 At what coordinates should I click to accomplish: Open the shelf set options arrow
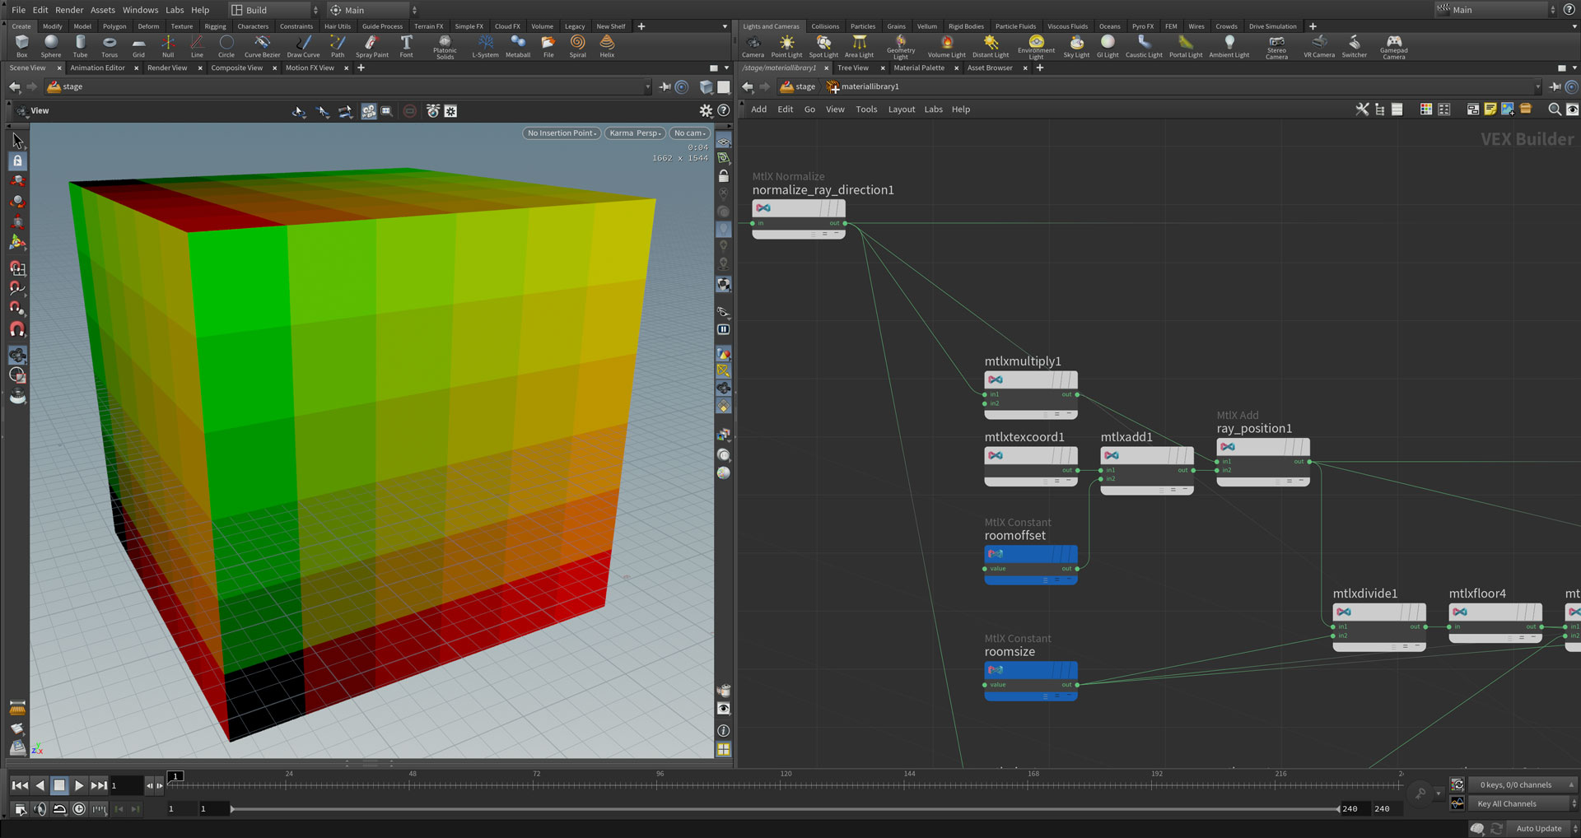pyautogui.click(x=725, y=26)
